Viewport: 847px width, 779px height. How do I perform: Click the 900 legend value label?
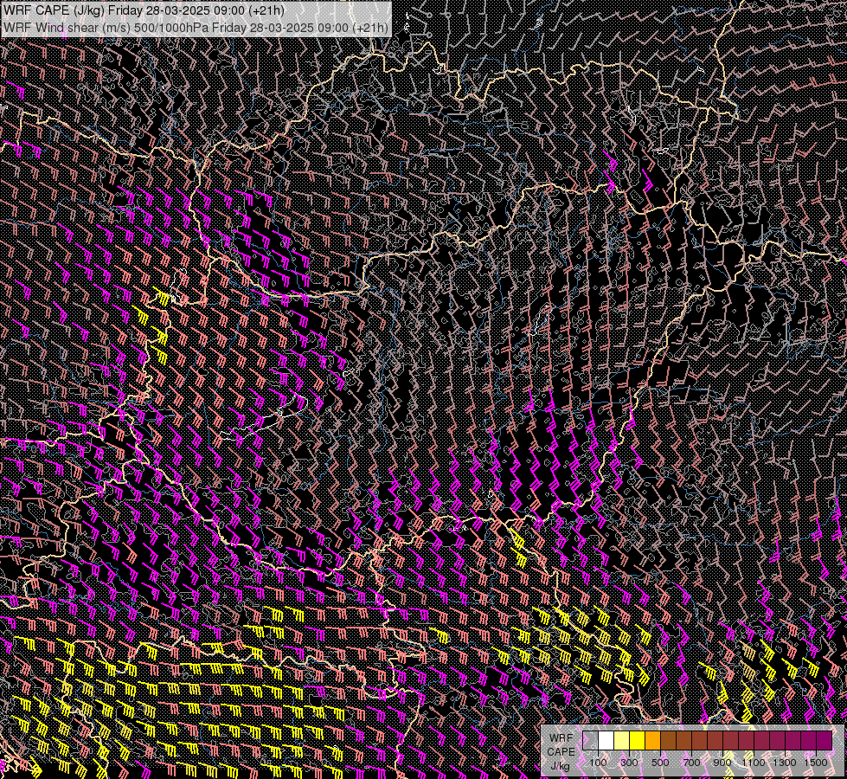click(x=722, y=763)
